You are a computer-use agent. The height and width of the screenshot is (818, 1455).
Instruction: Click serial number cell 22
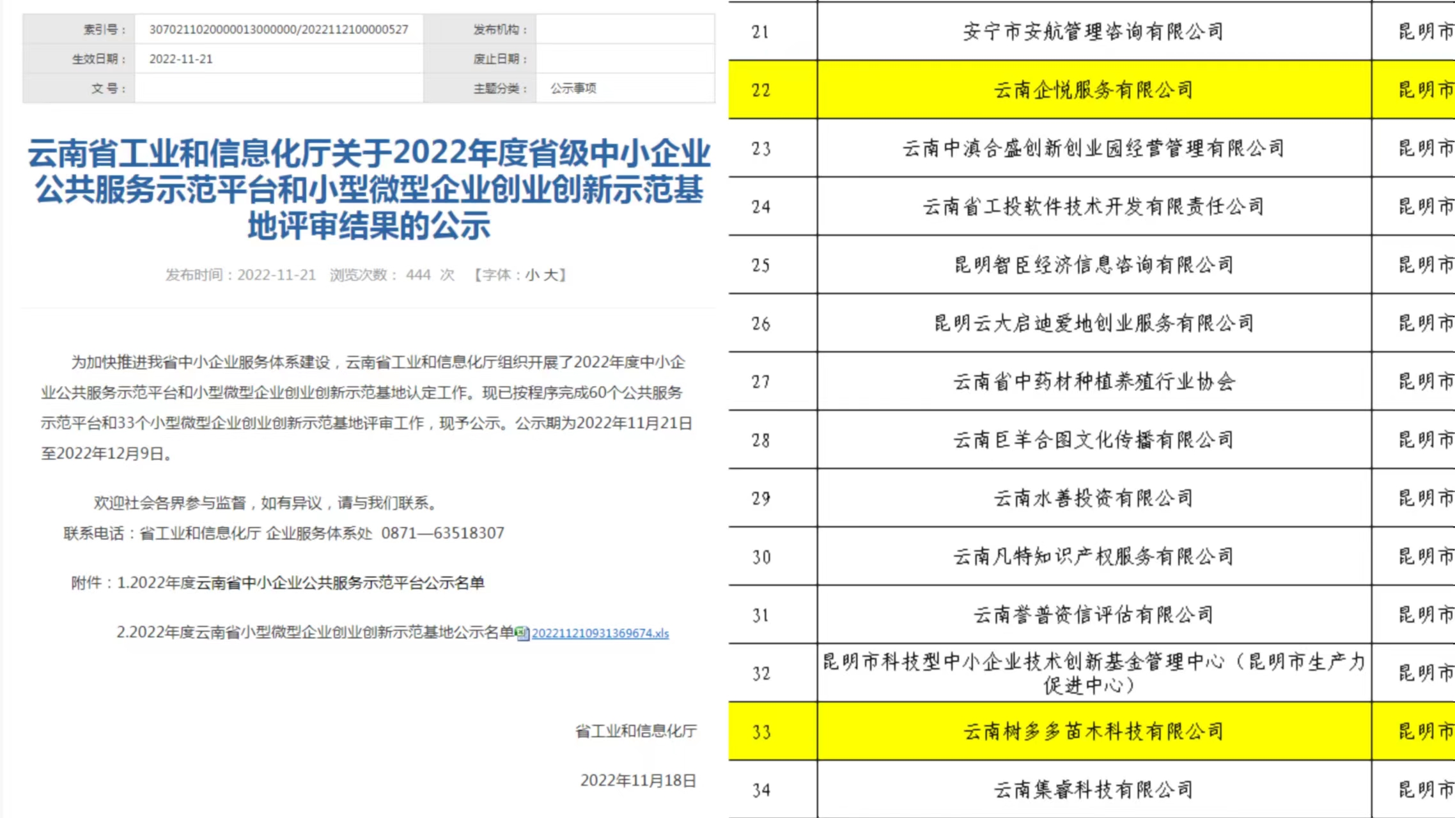click(x=772, y=89)
